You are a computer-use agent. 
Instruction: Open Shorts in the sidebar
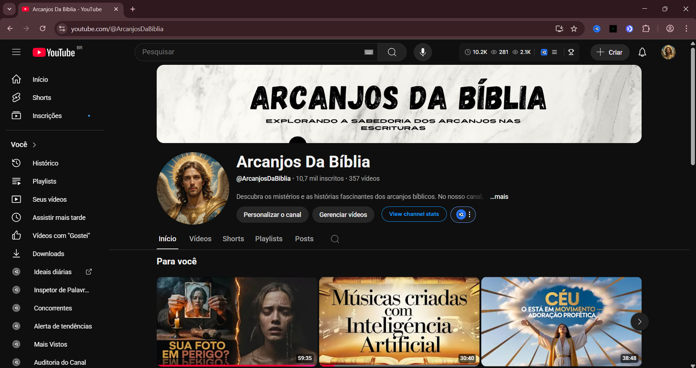point(54,98)
